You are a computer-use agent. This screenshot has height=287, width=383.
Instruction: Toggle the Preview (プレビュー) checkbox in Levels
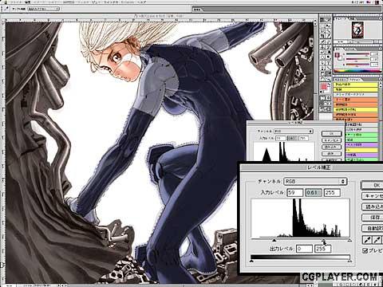365,250
